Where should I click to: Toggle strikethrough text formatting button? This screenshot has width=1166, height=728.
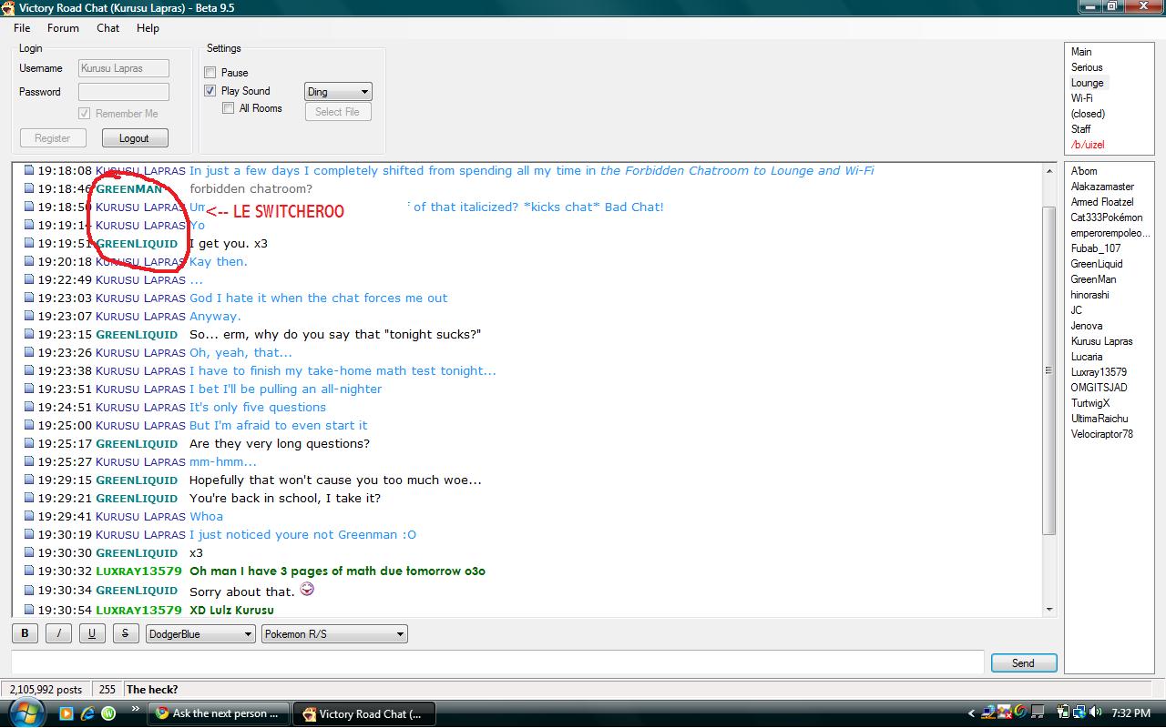click(x=125, y=634)
